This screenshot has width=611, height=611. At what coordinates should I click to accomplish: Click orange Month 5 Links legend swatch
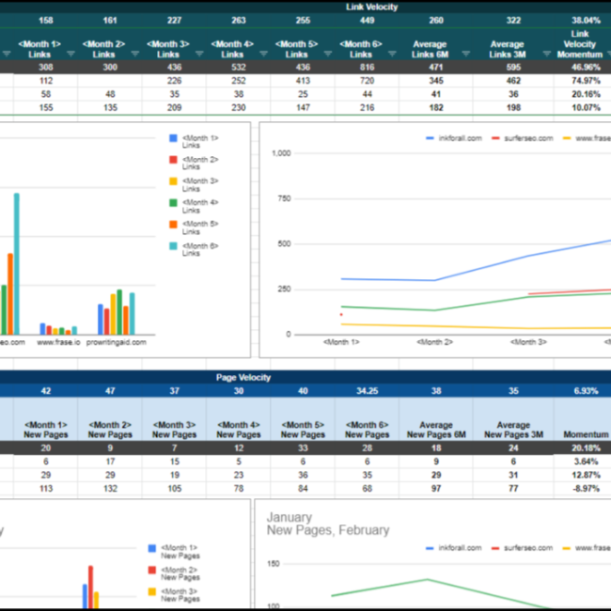(173, 224)
